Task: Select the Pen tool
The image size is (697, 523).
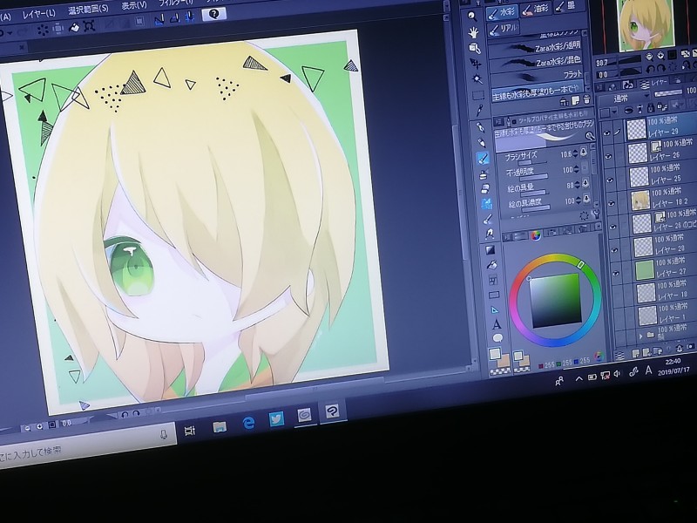Action: click(481, 127)
